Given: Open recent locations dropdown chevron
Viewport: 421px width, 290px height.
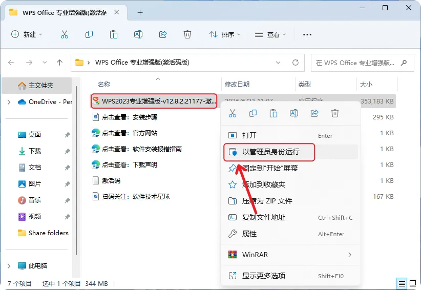Looking at the screenshot, I should [x=45, y=63].
